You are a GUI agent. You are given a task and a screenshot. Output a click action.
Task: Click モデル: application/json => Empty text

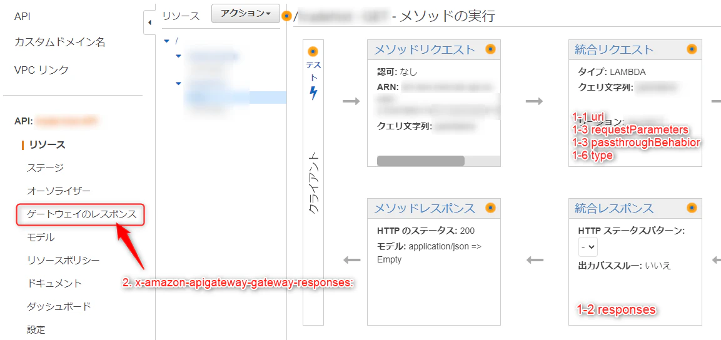coord(430,252)
